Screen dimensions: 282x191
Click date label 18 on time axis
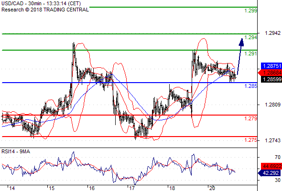(172, 188)
